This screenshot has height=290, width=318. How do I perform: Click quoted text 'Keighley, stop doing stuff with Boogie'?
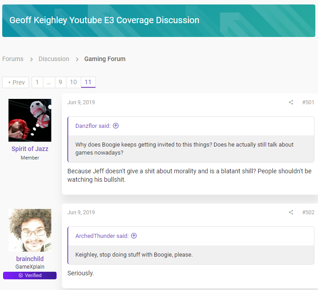134,254
